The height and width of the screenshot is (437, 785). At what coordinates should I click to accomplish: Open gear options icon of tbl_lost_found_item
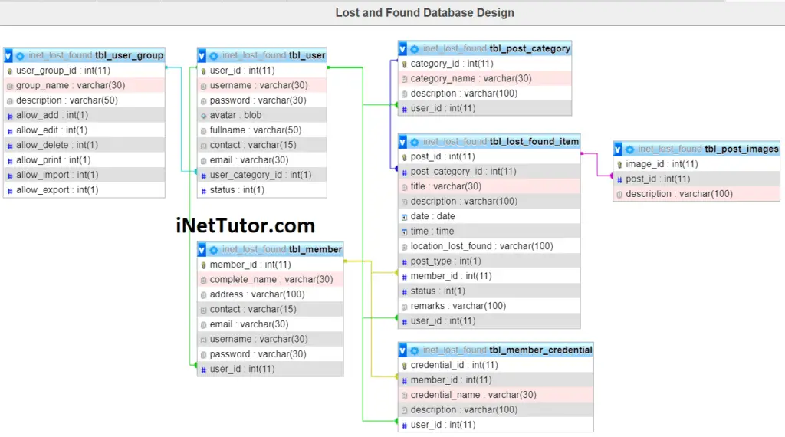pyautogui.click(x=415, y=142)
